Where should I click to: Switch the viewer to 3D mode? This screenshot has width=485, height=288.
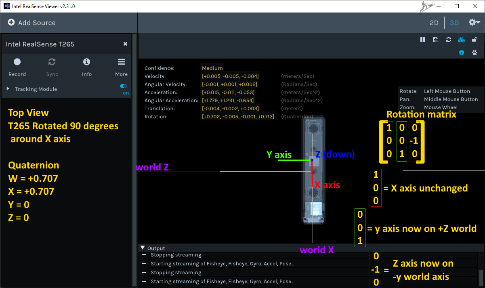(454, 23)
